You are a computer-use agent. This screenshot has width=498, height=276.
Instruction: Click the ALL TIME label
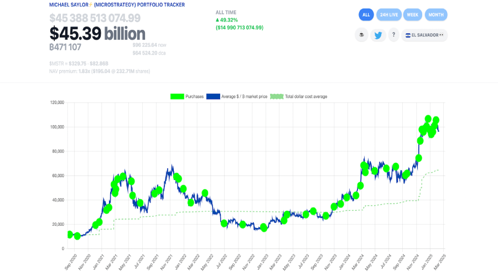tap(226, 12)
